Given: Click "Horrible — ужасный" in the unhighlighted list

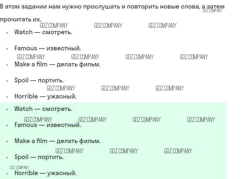Looking at the screenshot, I should [x=45, y=96].
